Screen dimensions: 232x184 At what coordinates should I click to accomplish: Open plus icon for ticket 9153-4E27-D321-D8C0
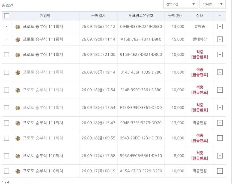(x=220, y=55)
